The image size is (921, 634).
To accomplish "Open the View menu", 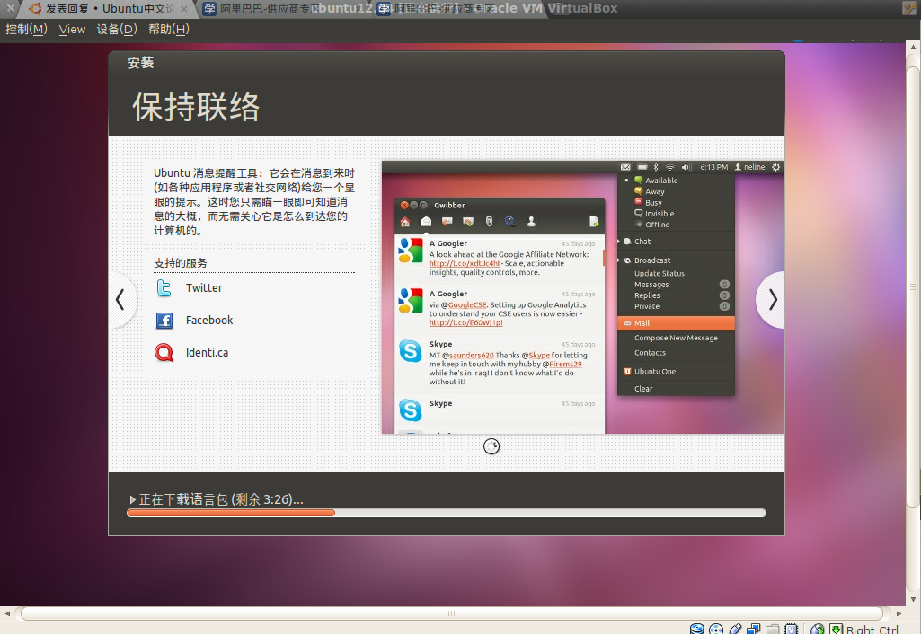I will [72, 30].
